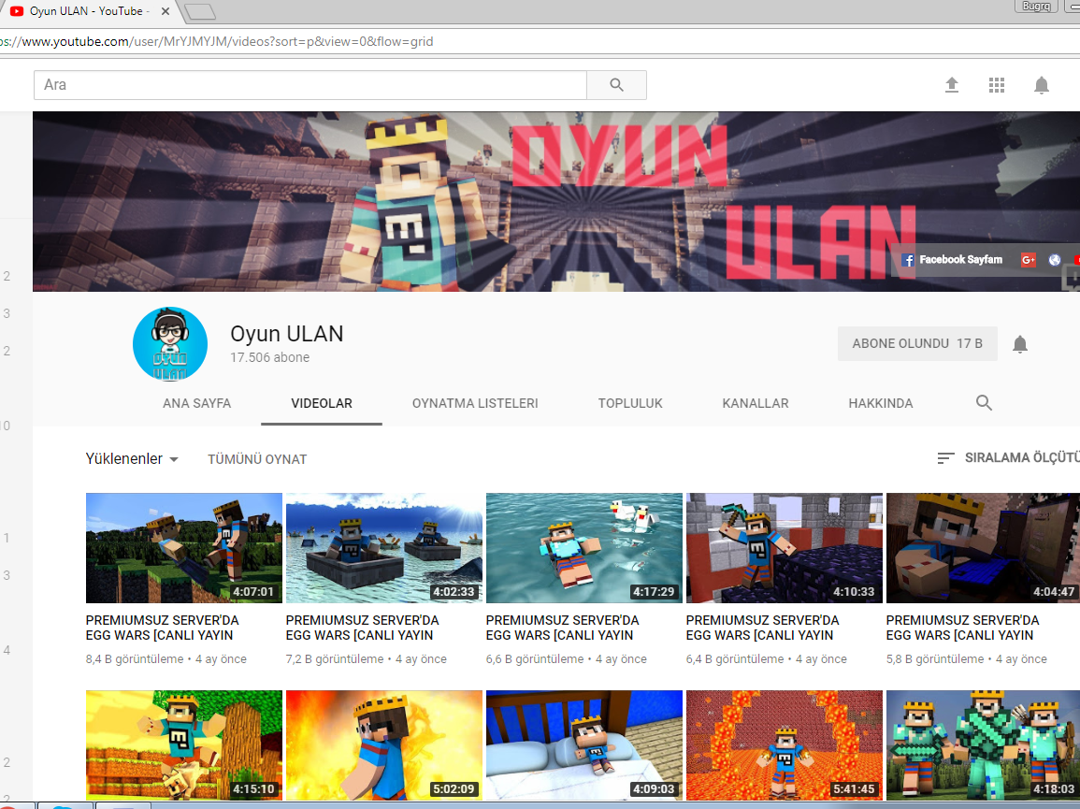Click video title with 8,4 B görüntüleme

pos(163,628)
